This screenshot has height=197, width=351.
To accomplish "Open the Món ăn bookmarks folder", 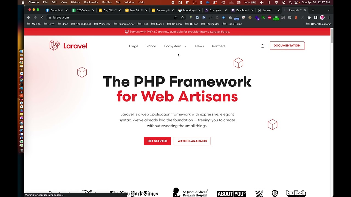I will pyautogui.click(x=34, y=24).
